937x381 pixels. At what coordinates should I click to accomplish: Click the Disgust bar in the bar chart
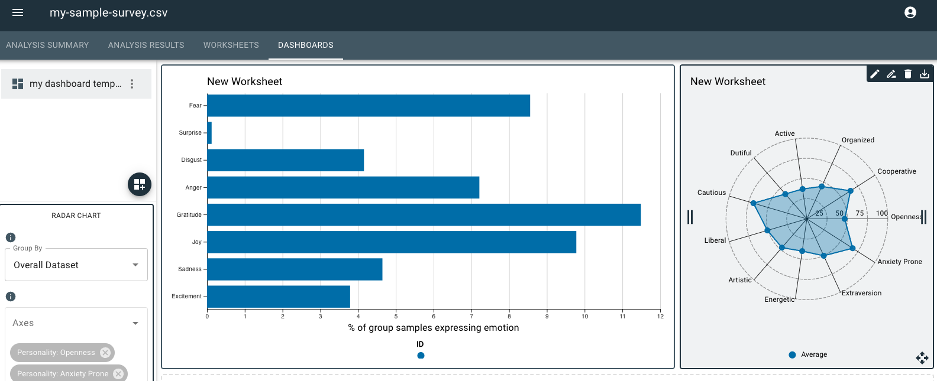coord(286,160)
